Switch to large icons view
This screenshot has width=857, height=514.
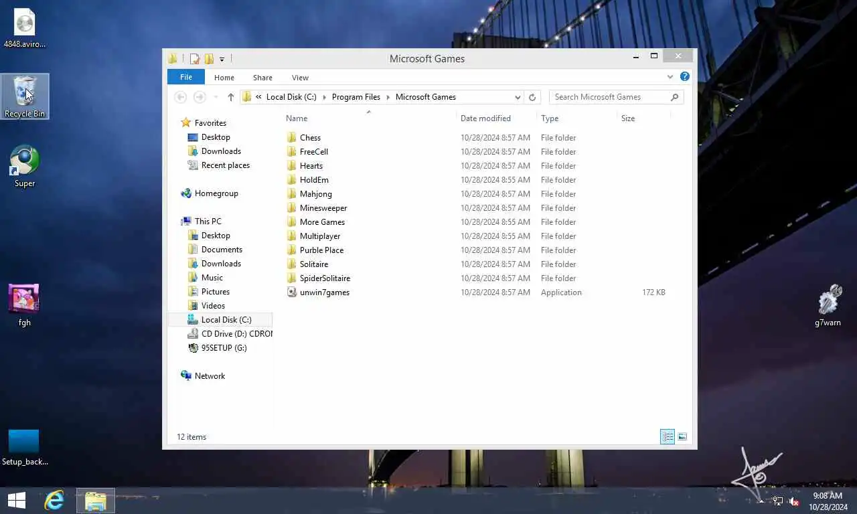682,437
